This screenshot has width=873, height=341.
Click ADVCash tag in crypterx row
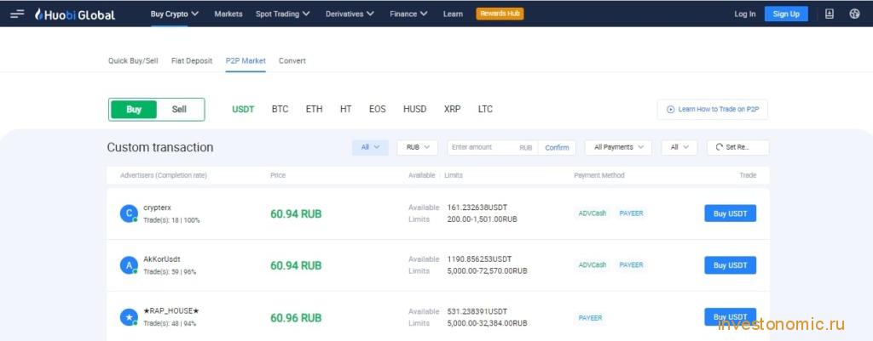[593, 213]
